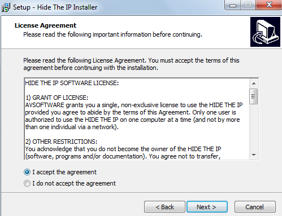Click the computer installer graphic in header

(x=265, y=32)
